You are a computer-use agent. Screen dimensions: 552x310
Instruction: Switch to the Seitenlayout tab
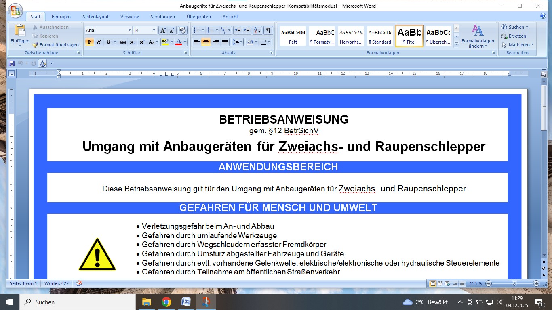[96, 17]
